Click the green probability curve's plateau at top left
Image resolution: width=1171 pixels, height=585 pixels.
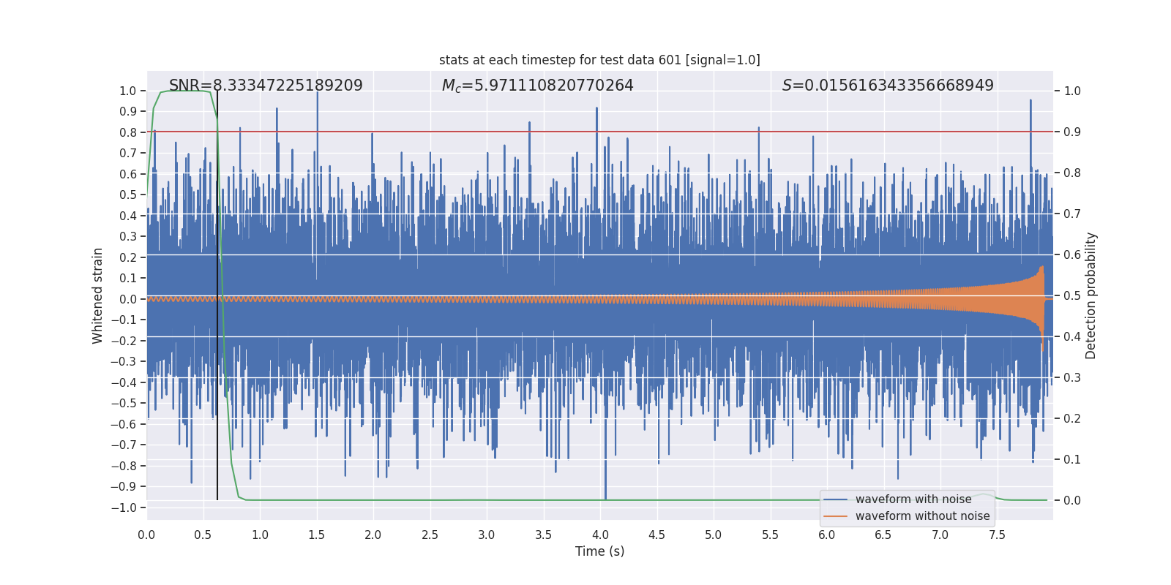(x=185, y=91)
